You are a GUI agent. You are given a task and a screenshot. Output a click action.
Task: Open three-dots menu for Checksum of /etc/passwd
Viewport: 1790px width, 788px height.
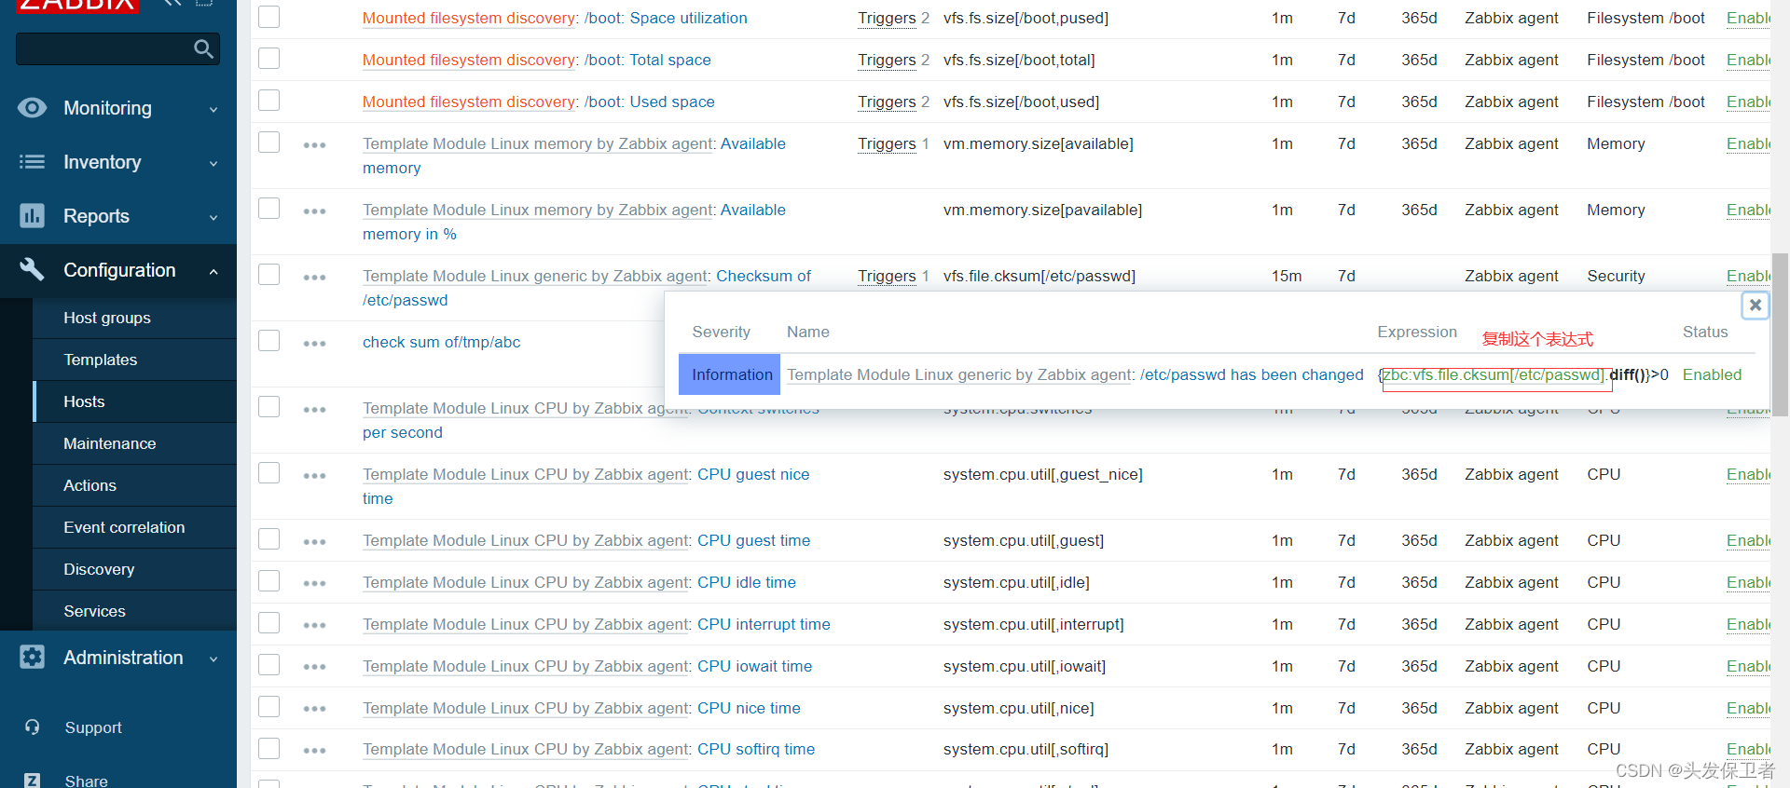314,278
